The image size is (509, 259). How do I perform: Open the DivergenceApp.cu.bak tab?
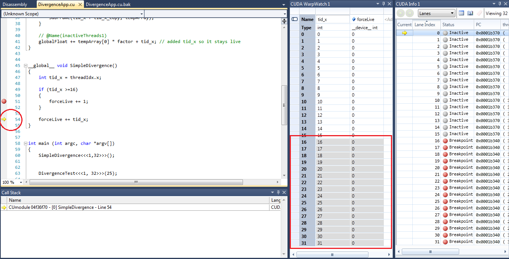tap(108, 4)
